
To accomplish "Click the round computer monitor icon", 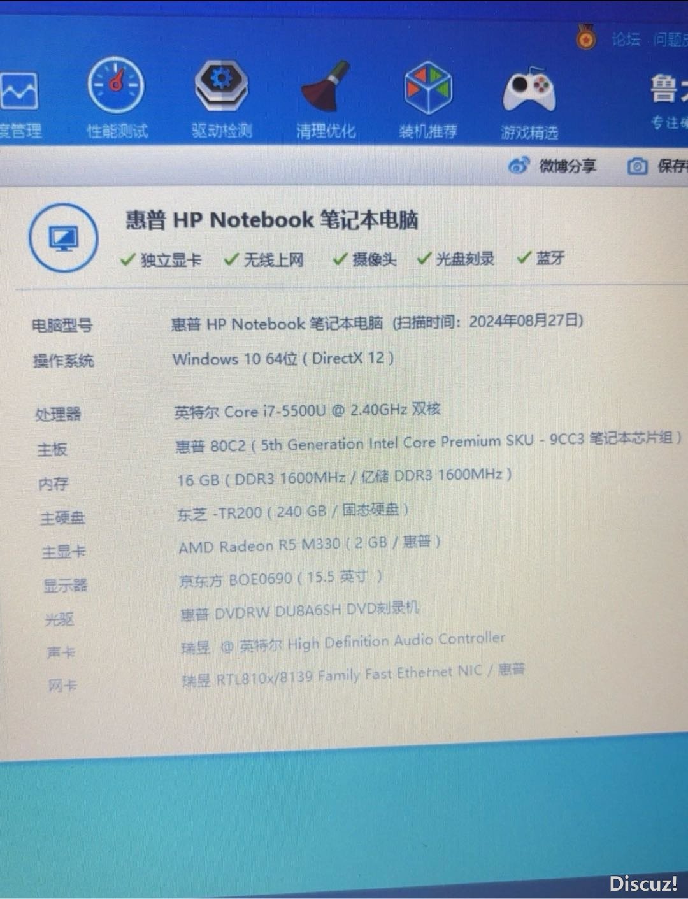I will click(63, 238).
